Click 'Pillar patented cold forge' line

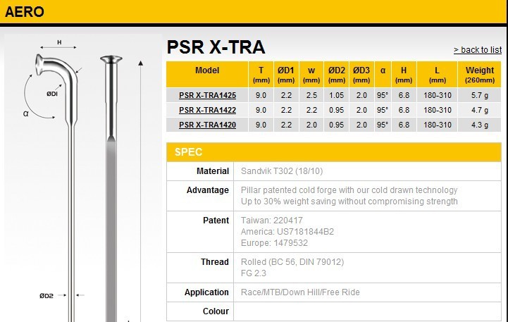coord(349,190)
